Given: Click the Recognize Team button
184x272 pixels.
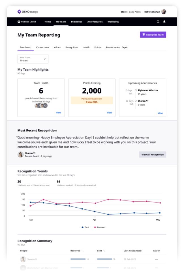Looking at the screenshot, I should tap(153, 34).
